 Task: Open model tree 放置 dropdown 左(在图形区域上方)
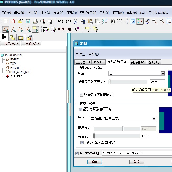[123, 118]
